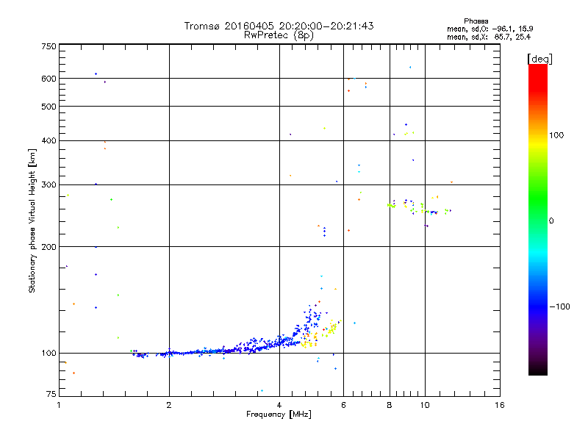
Task: Click the "500" height axis tick label
Action: pyautogui.click(x=49, y=107)
